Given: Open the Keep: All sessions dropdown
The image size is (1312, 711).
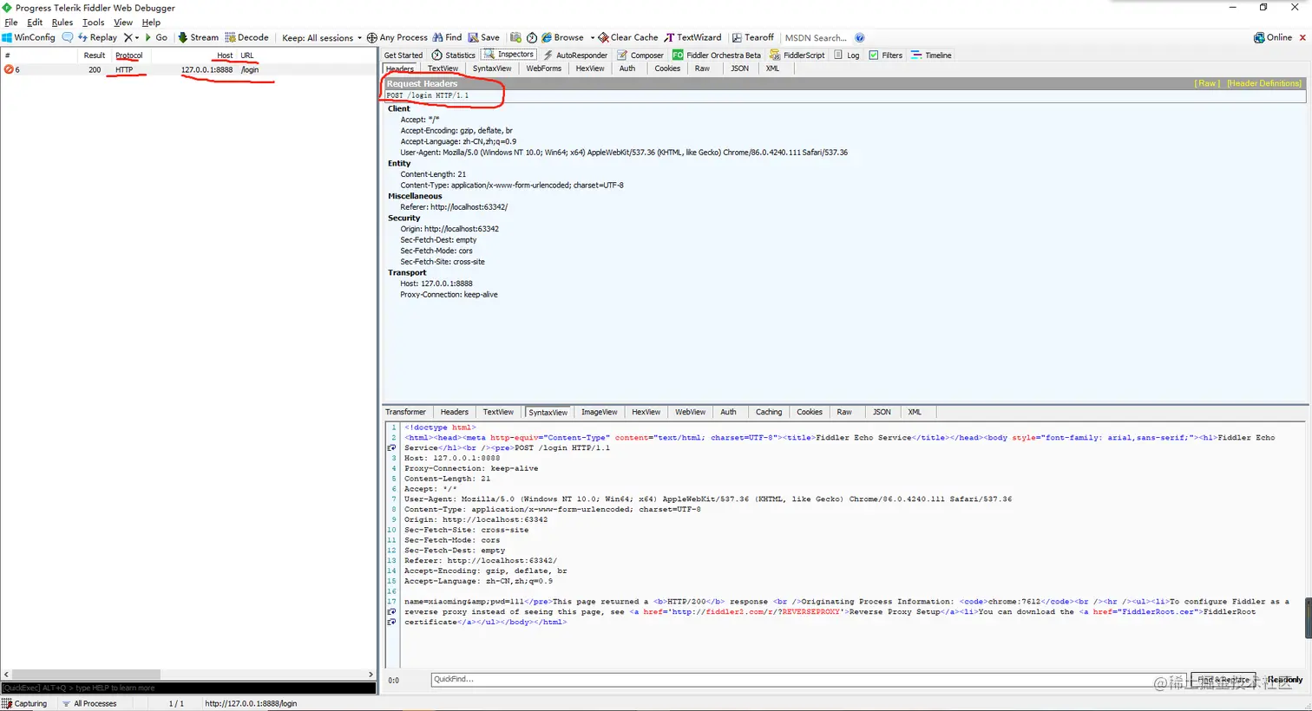Looking at the screenshot, I should coord(322,37).
